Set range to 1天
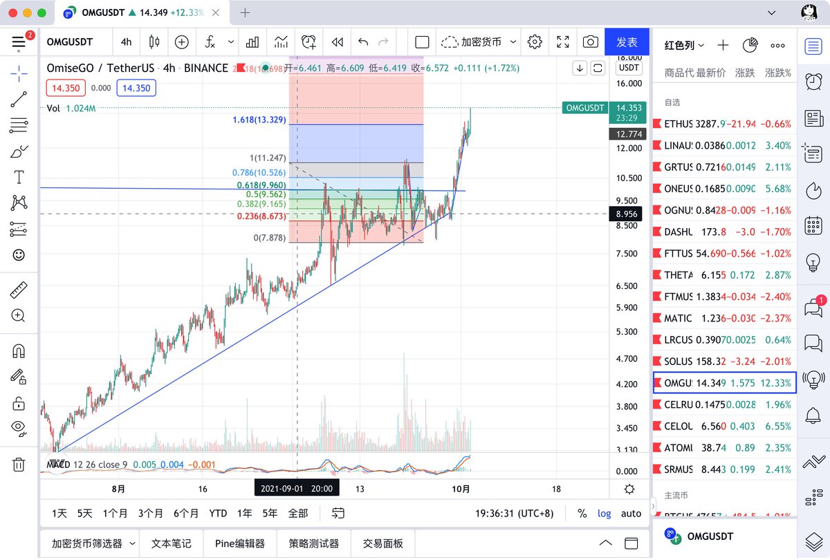The image size is (830, 560). point(59,513)
